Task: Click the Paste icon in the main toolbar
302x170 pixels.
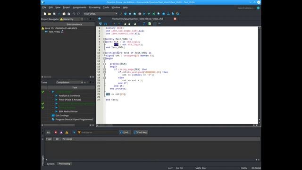Action: click(69, 14)
